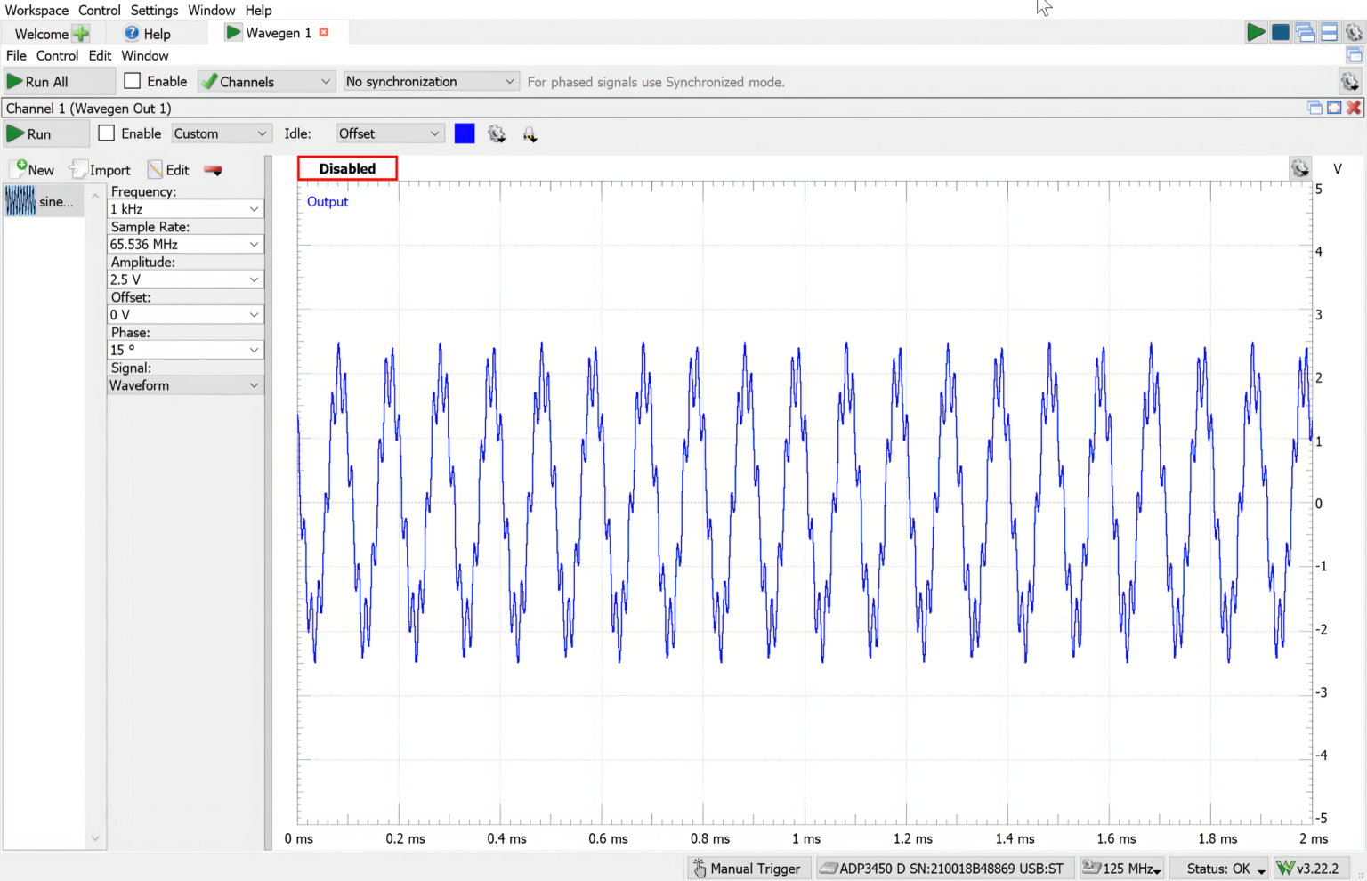This screenshot has width=1367, height=881.
Task: Open the channel lock options icon
Action: [x=530, y=133]
